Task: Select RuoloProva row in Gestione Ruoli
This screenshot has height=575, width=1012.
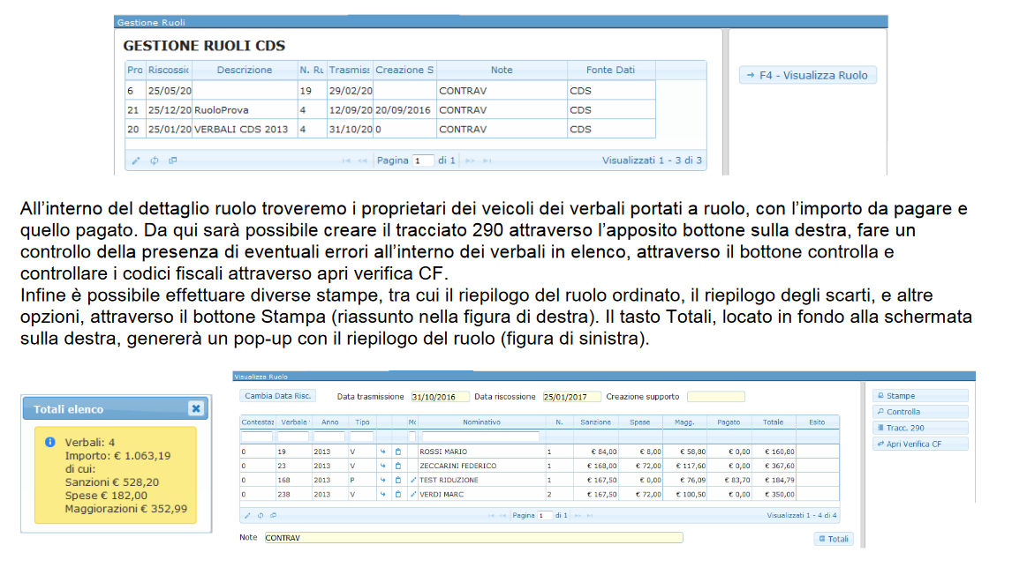Action: click(x=390, y=110)
